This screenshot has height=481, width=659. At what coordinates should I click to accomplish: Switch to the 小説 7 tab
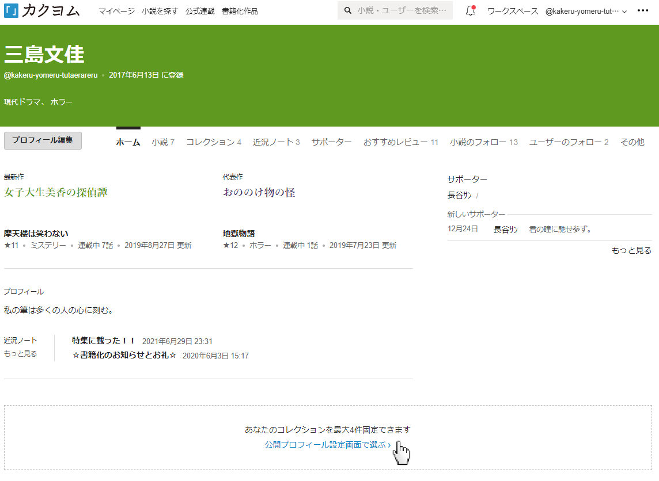click(163, 142)
